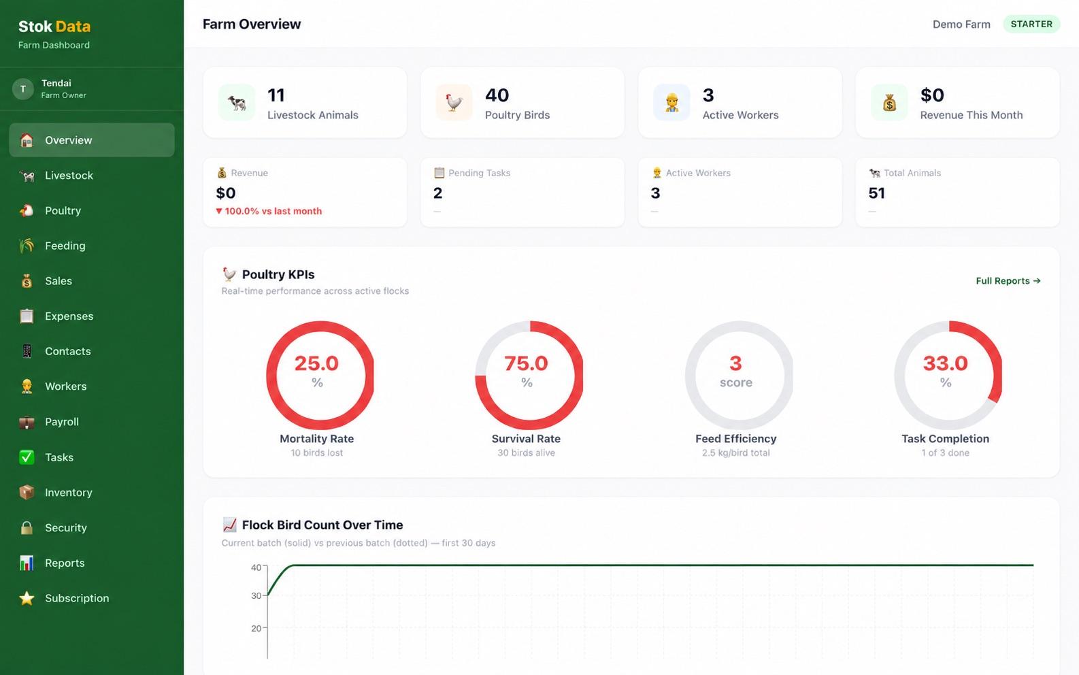Open the 40 Poultry Birds card
Viewport: 1079px width, 675px height.
click(522, 103)
